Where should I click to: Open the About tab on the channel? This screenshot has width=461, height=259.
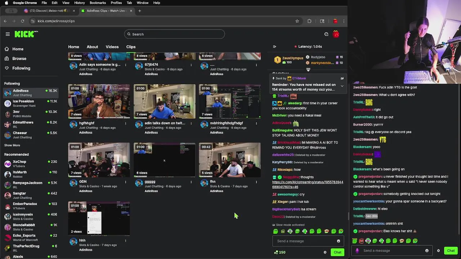point(92,47)
